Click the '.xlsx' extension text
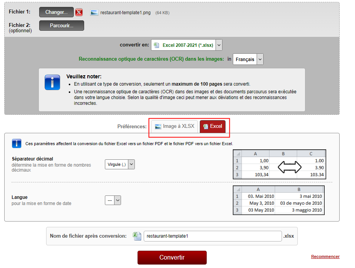Viewport: 355px width, 268px height. coord(289,236)
